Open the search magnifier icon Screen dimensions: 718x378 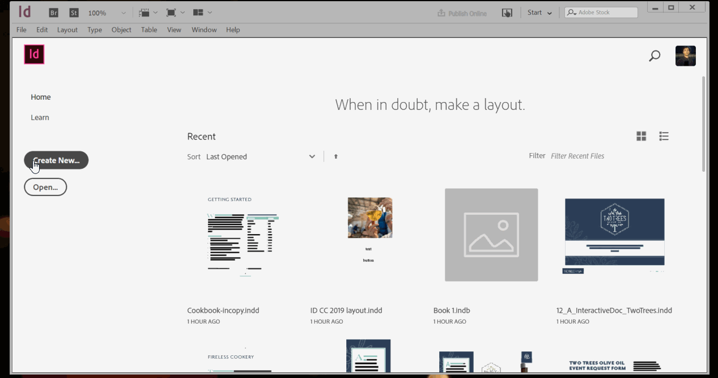tap(655, 56)
